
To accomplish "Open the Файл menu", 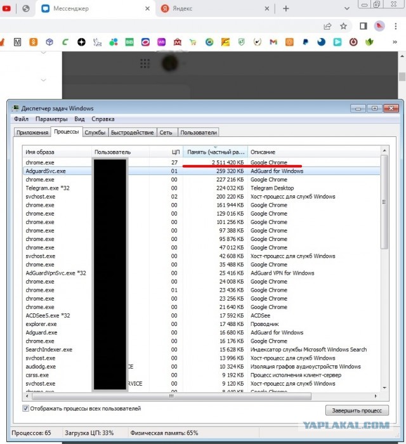I will point(21,119).
